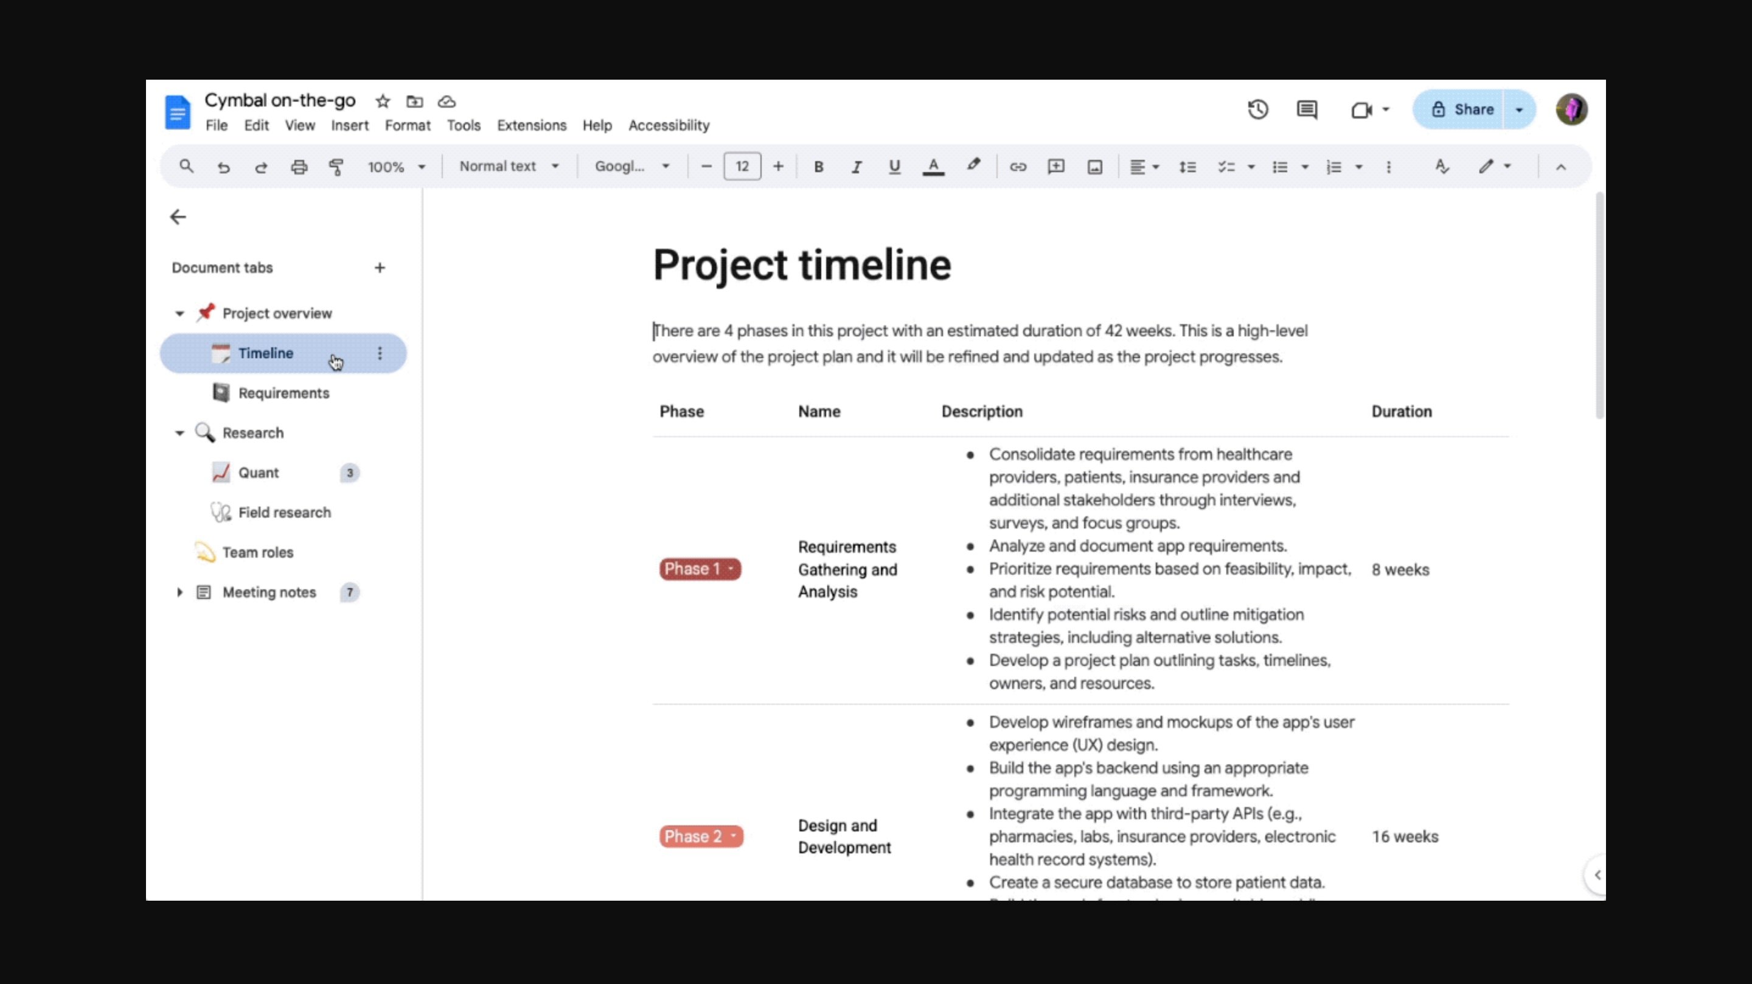Click the font size input field
The height and width of the screenshot is (984, 1752).
[x=742, y=167]
